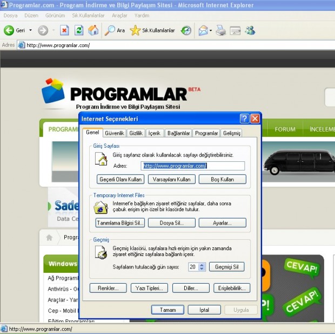Click the status bar page icon
This screenshot has height=334, width=335.
[4, 329]
